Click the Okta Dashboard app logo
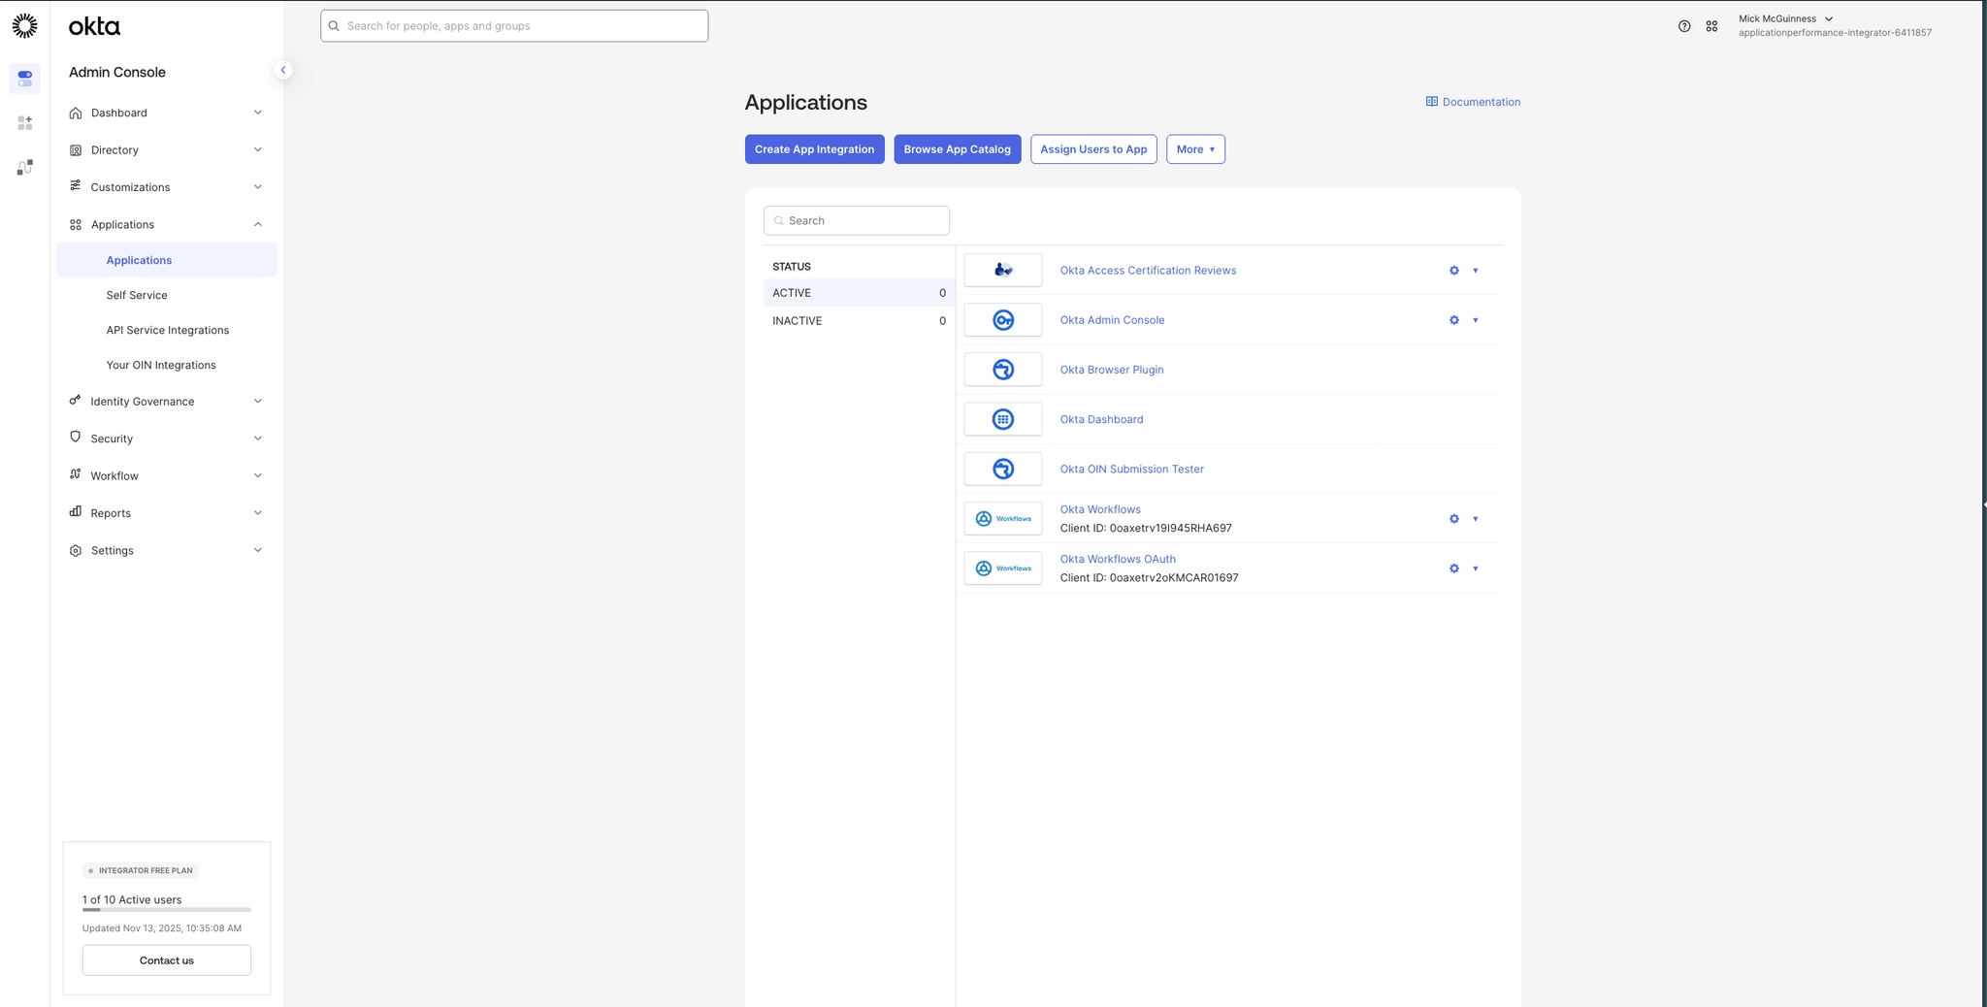This screenshot has height=1007, width=1987. 1002,419
